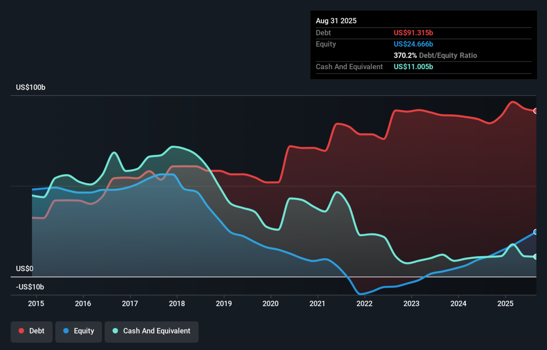This screenshot has height=350, width=547.
Task: Select the US$11.005b cash value in tooltip
Action: 413,67
